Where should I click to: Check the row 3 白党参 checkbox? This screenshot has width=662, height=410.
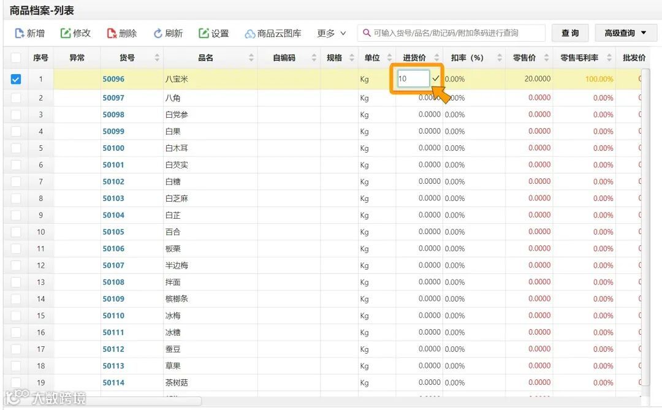tap(15, 115)
